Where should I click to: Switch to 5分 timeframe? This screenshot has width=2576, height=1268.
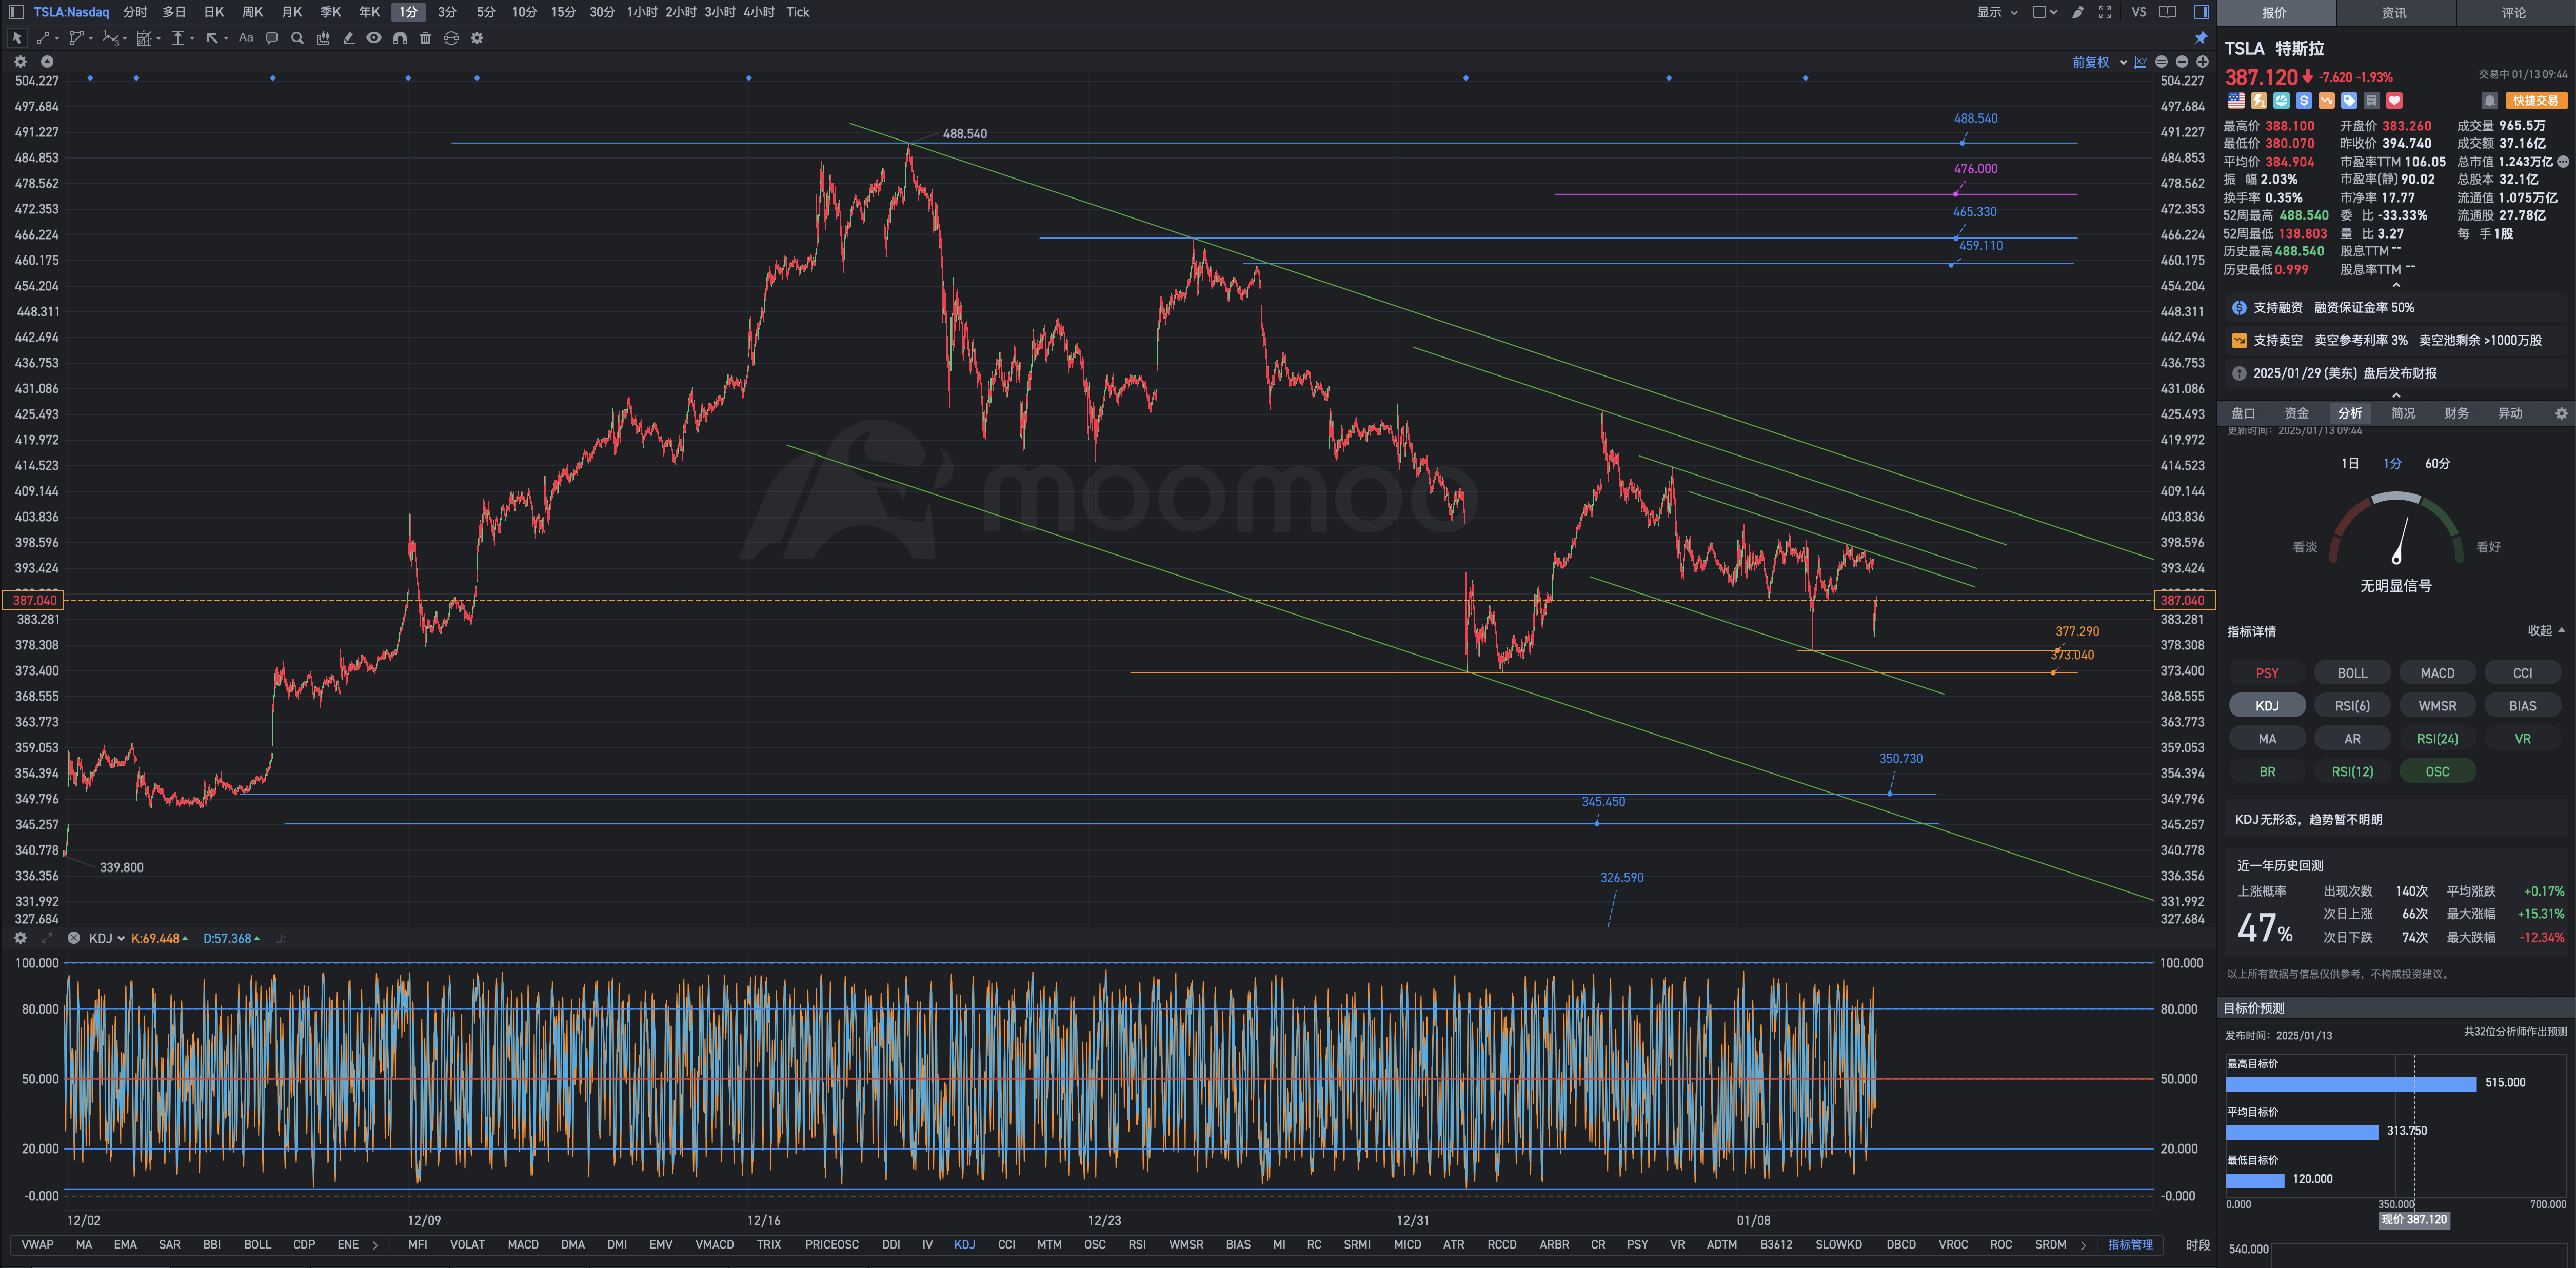(x=486, y=12)
